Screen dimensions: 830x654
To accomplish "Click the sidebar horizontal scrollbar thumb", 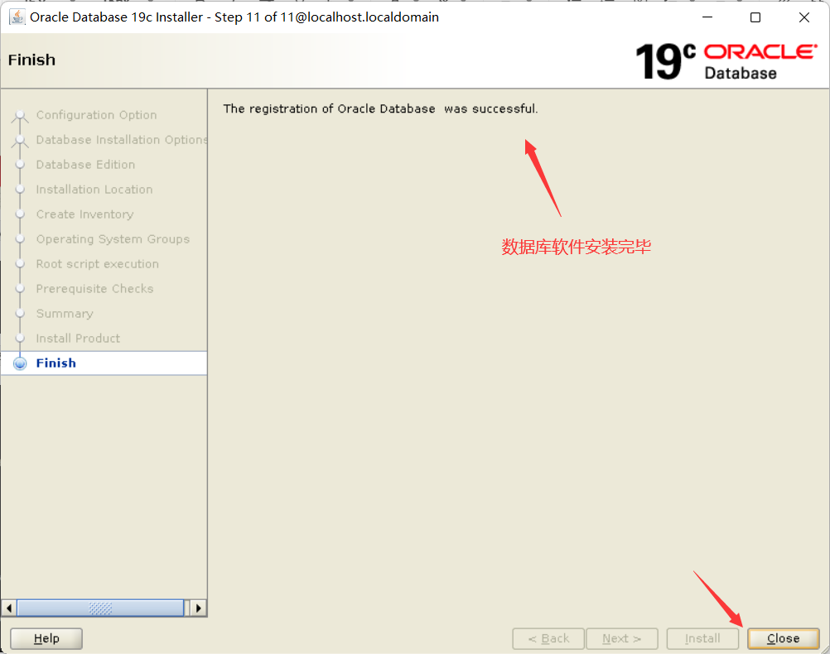I will pos(100,608).
